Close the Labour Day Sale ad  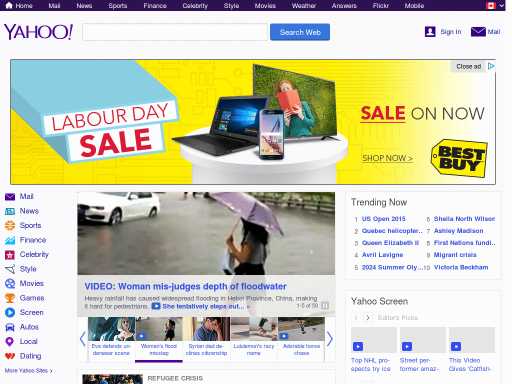tap(468, 65)
